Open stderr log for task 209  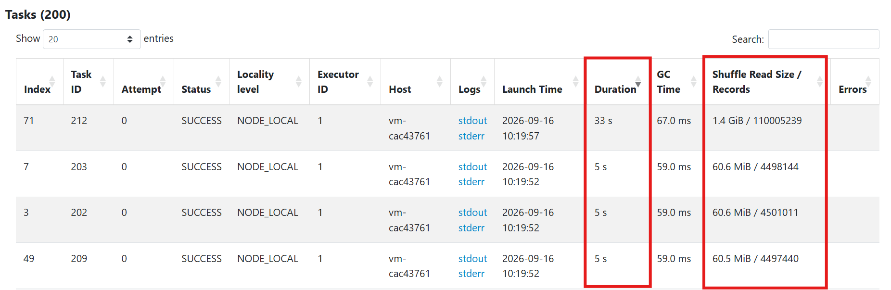pyautogui.click(x=471, y=274)
